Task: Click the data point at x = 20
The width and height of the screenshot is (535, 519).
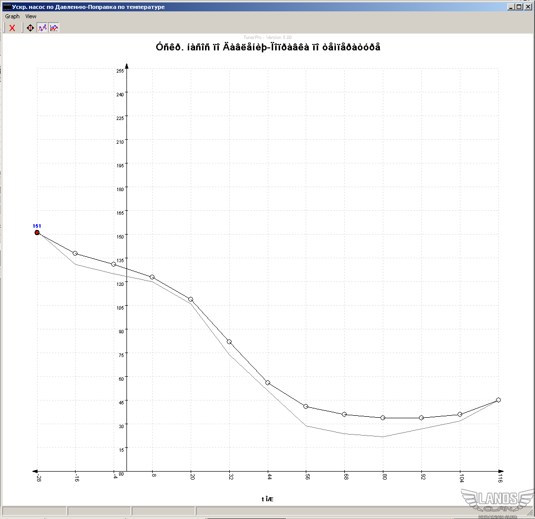Action: [x=191, y=299]
